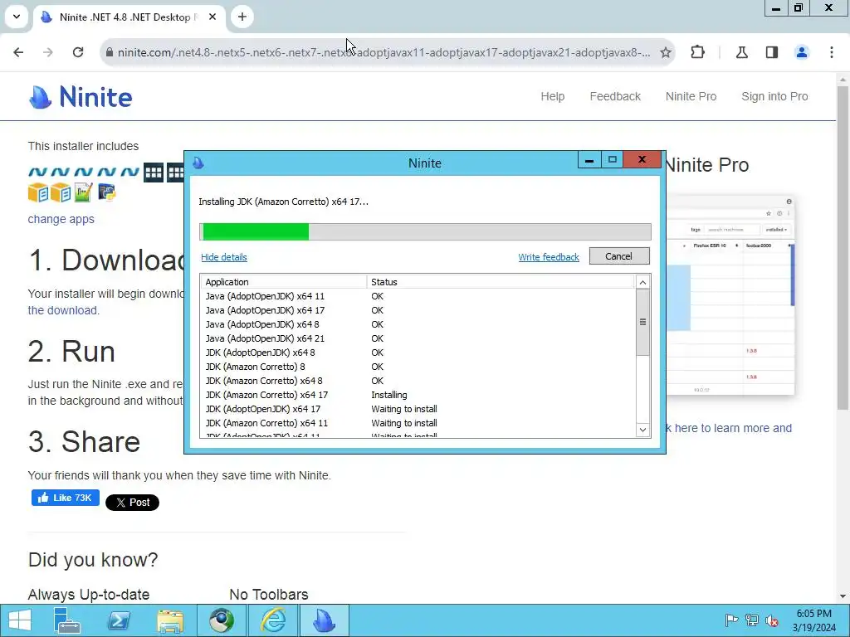Select JDK (AdoptOpenJDK) x64 8 row
This screenshot has height=637, width=850.
point(418,353)
